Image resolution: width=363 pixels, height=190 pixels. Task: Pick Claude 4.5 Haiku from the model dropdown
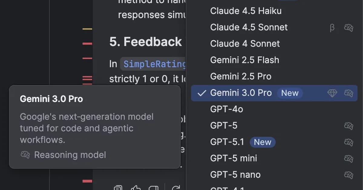point(246,11)
